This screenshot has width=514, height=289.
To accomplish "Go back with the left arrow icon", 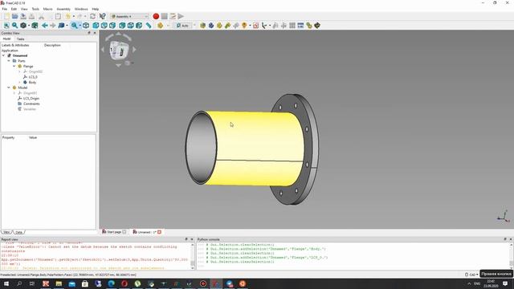I will [45, 26].
